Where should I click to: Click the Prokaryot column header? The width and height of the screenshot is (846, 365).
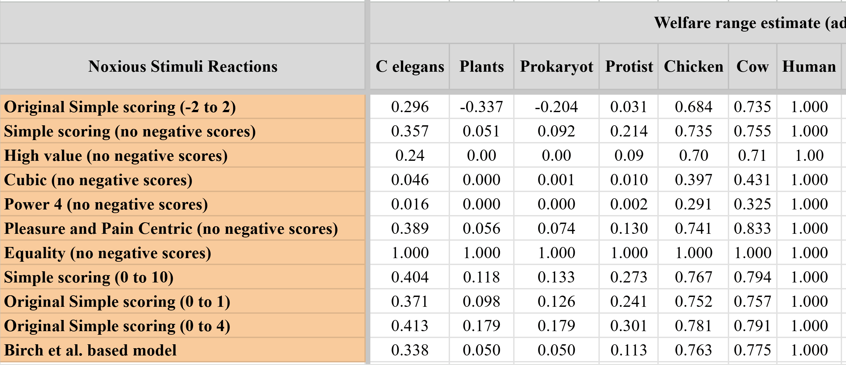point(556,66)
